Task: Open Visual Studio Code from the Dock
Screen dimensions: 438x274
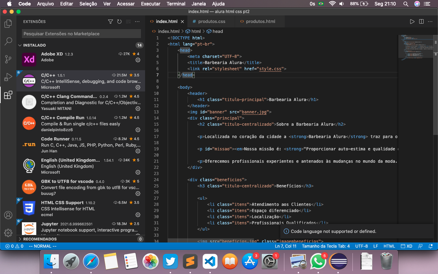Action: [x=210, y=262]
